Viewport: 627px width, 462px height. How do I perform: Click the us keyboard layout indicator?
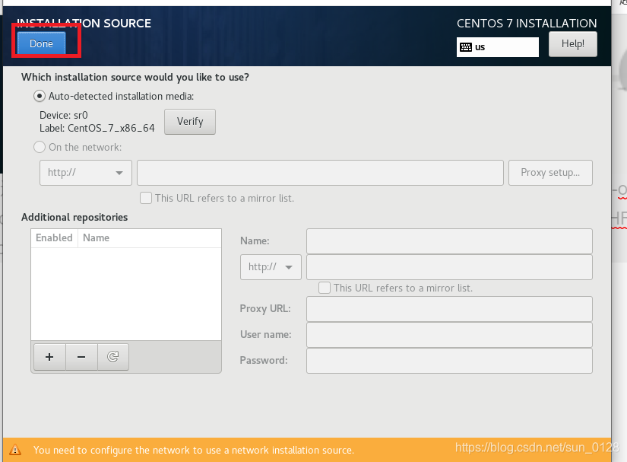pyautogui.click(x=498, y=47)
